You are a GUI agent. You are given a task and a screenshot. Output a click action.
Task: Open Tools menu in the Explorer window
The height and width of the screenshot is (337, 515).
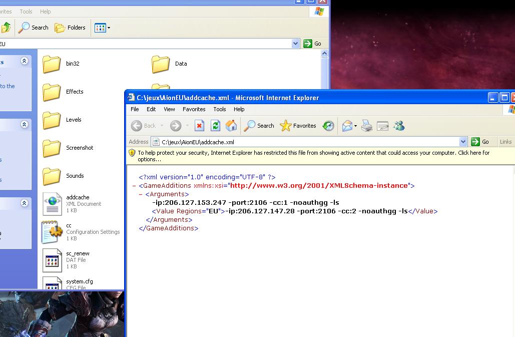[x=26, y=12]
